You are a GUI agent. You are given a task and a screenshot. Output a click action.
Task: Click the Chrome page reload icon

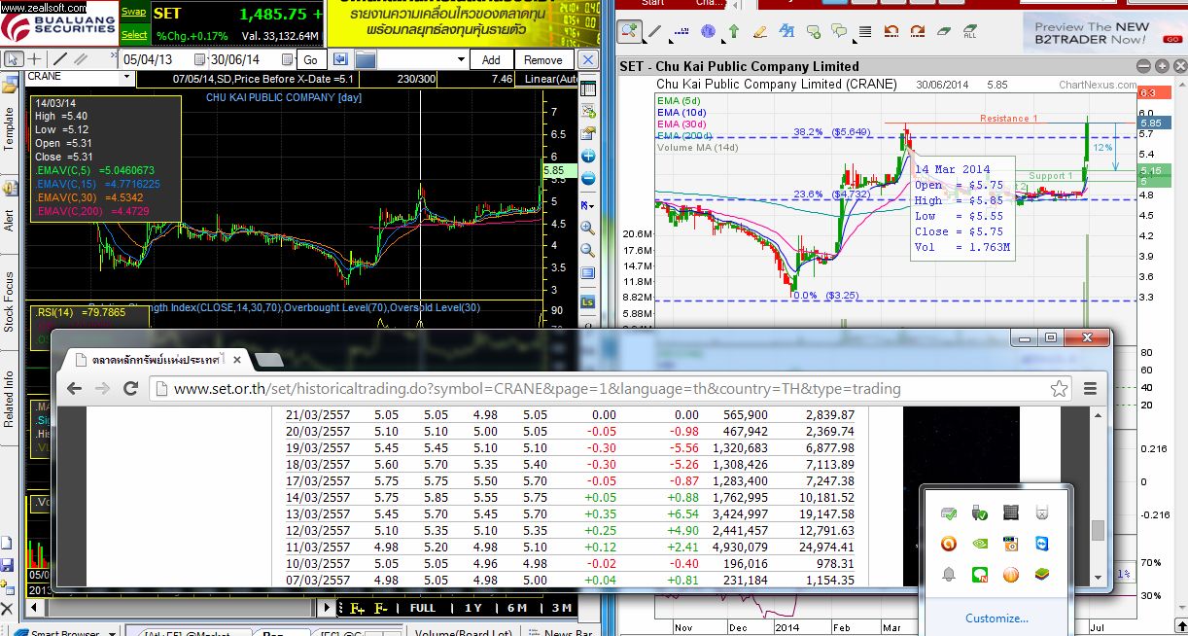click(x=129, y=389)
